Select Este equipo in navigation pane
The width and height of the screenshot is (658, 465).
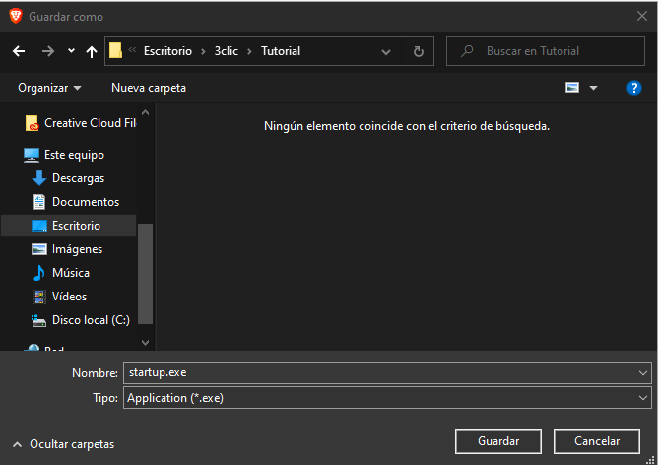74,155
